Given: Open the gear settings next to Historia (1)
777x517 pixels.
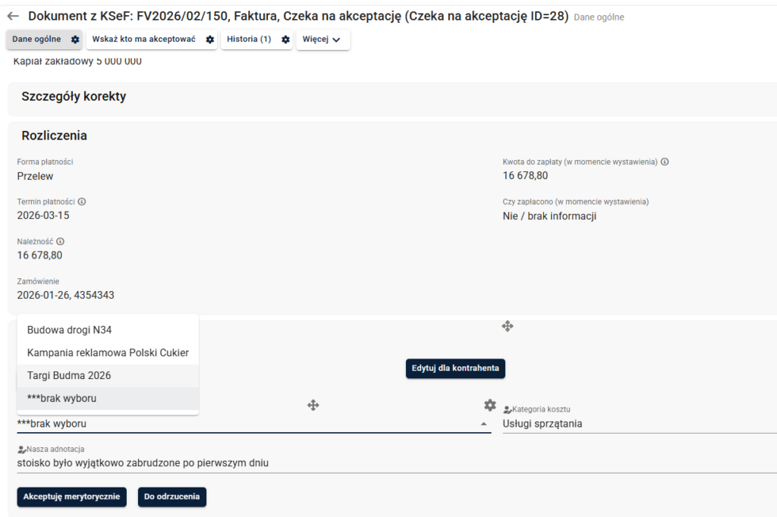Looking at the screenshot, I should [285, 39].
